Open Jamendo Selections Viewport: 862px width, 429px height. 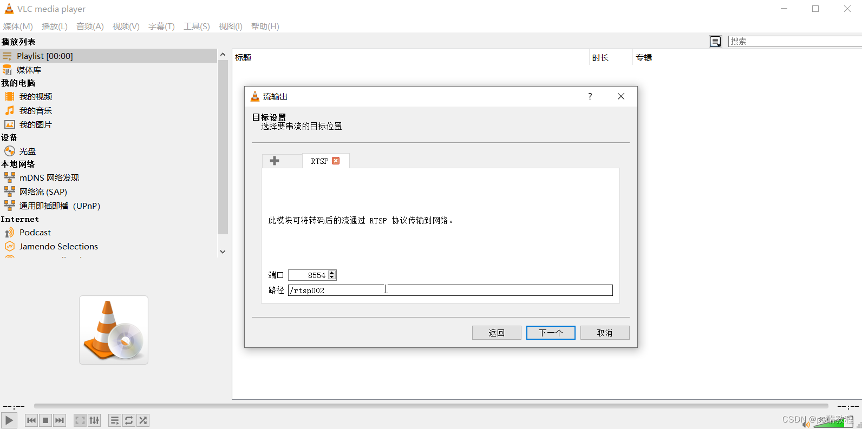tap(58, 246)
